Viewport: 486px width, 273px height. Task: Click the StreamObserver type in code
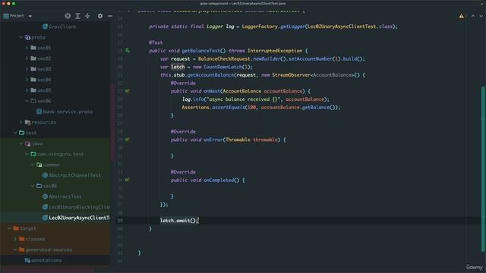pos(291,75)
